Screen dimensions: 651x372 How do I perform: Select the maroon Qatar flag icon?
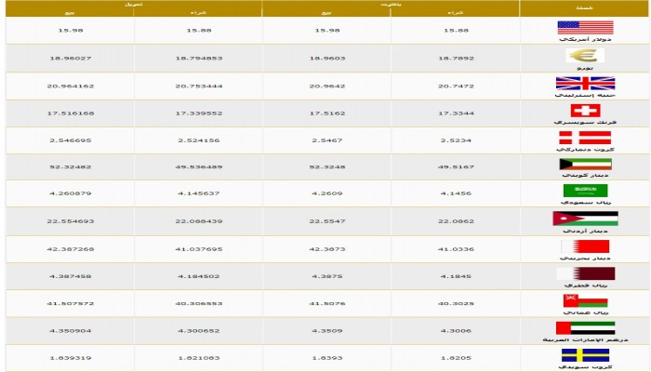tap(586, 273)
